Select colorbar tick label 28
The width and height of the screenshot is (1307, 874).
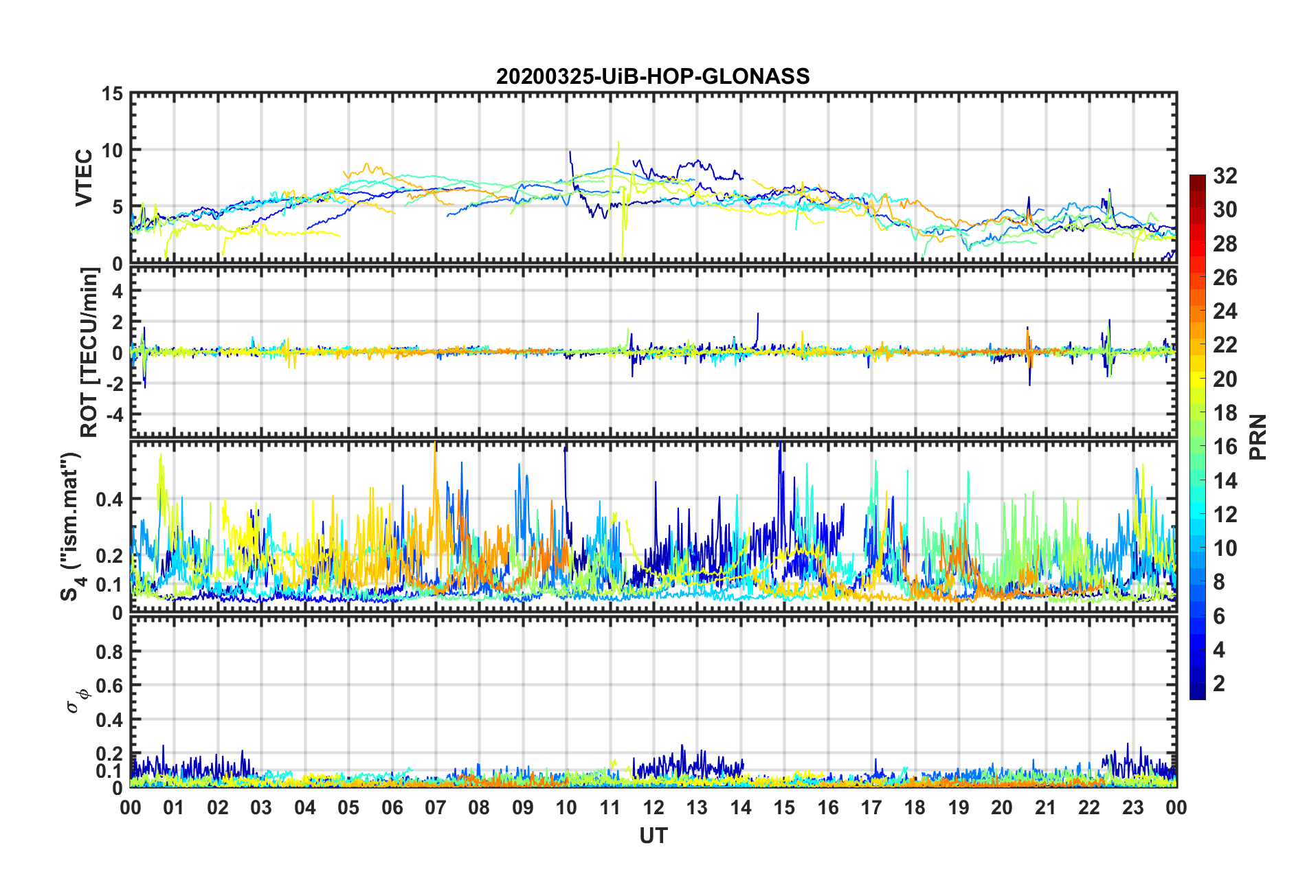click(1225, 244)
